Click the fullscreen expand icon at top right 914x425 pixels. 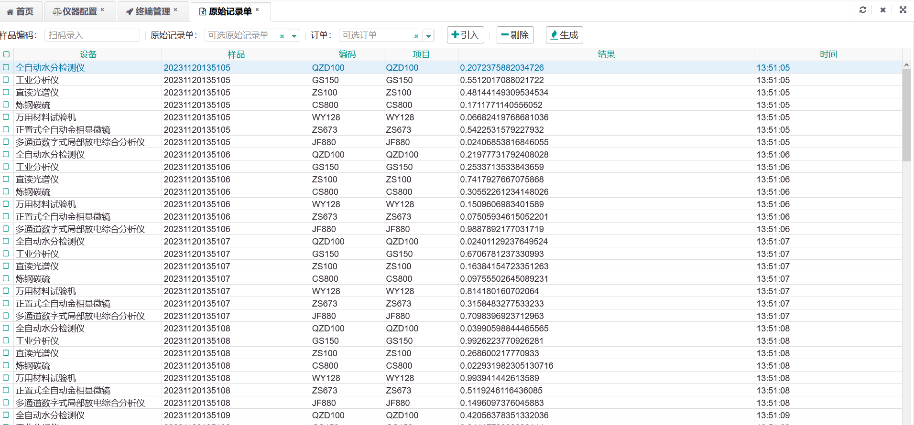point(903,10)
